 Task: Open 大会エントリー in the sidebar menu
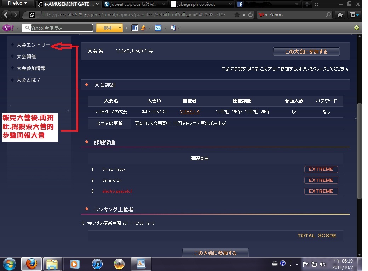(x=33, y=45)
